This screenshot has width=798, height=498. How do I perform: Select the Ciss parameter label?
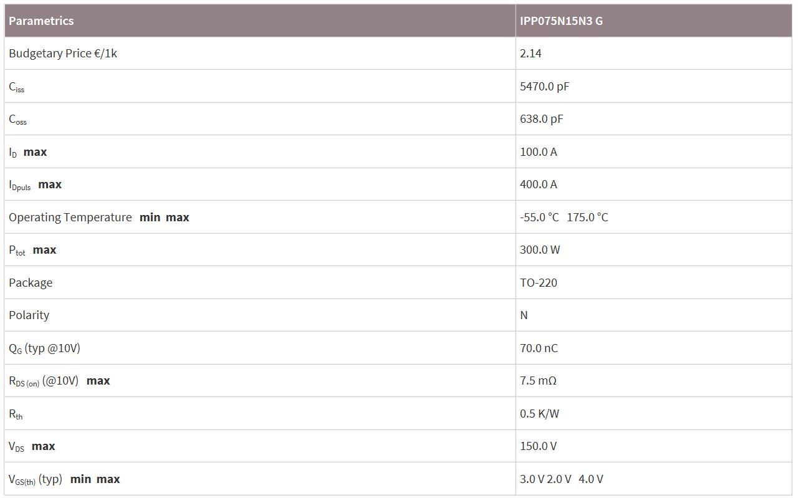[17, 87]
